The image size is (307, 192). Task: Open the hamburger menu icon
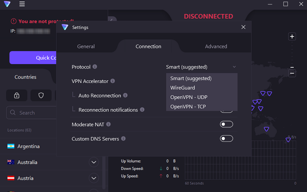pyautogui.click(x=22, y=4)
